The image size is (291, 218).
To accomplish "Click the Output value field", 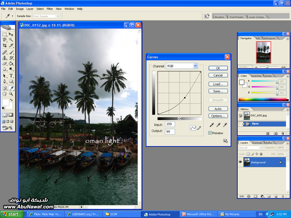I will pyautogui.click(x=170, y=131).
